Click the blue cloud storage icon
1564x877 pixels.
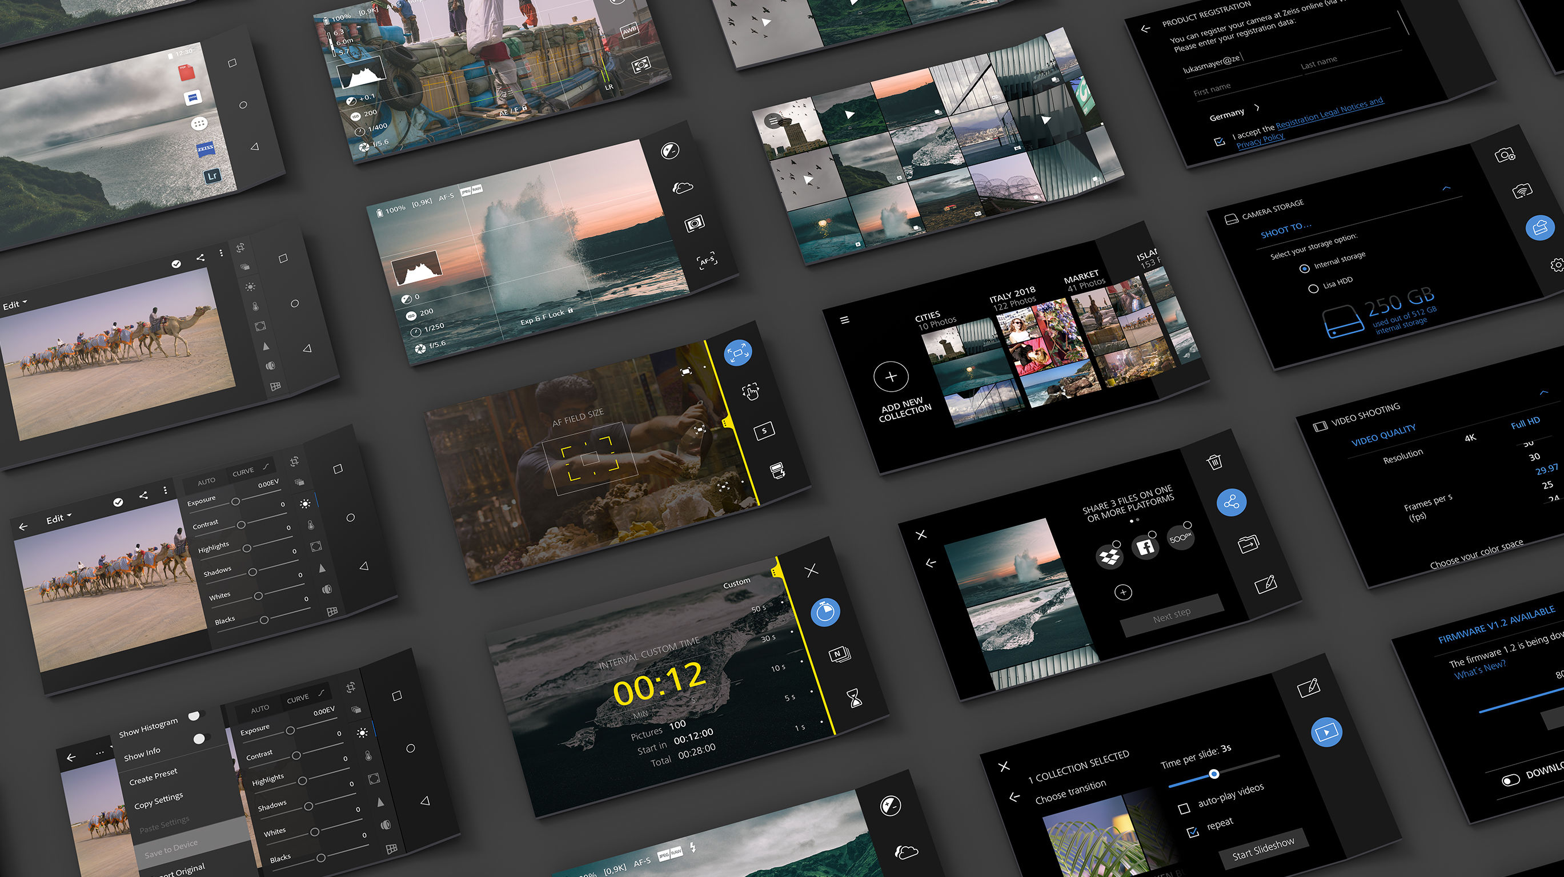pyautogui.click(x=1541, y=228)
